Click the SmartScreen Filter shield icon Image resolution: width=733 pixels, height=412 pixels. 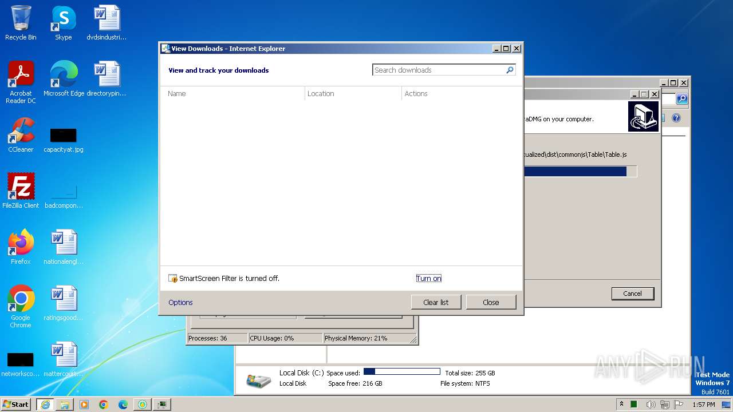pyautogui.click(x=173, y=279)
